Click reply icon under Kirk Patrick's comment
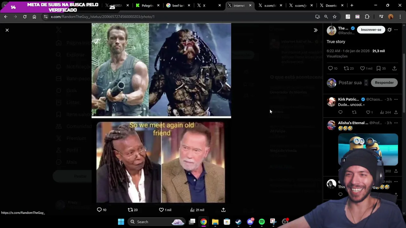 point(340,112)
